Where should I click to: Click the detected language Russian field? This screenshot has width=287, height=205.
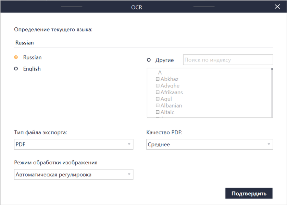pyautogui.click(x=143, y=43)
